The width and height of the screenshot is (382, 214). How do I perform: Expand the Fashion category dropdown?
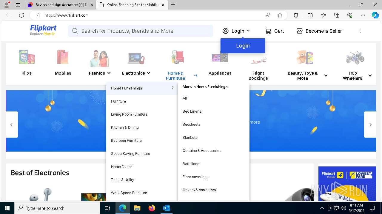[x=109, y=73]
